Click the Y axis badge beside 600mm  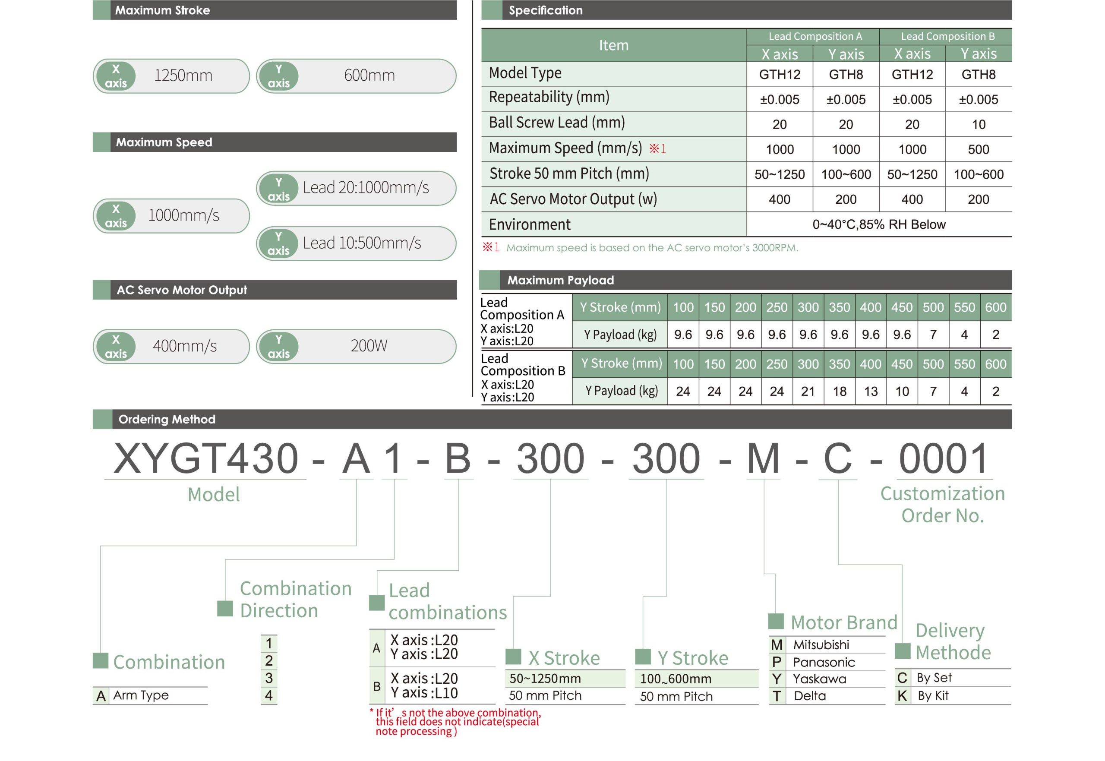pos(278,76)
